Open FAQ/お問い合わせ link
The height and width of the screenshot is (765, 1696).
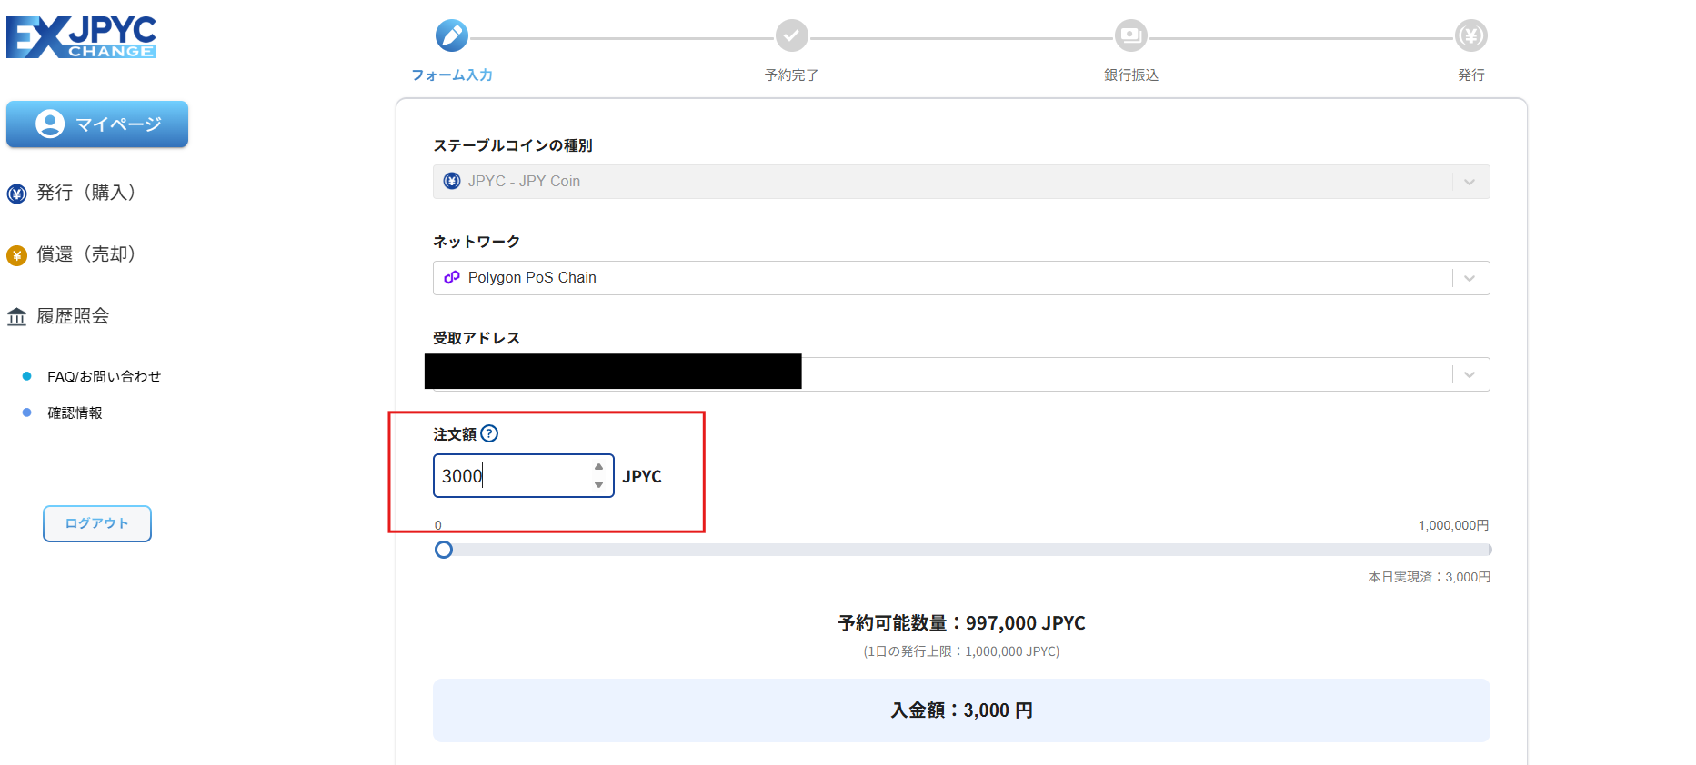tap(104, 376)
